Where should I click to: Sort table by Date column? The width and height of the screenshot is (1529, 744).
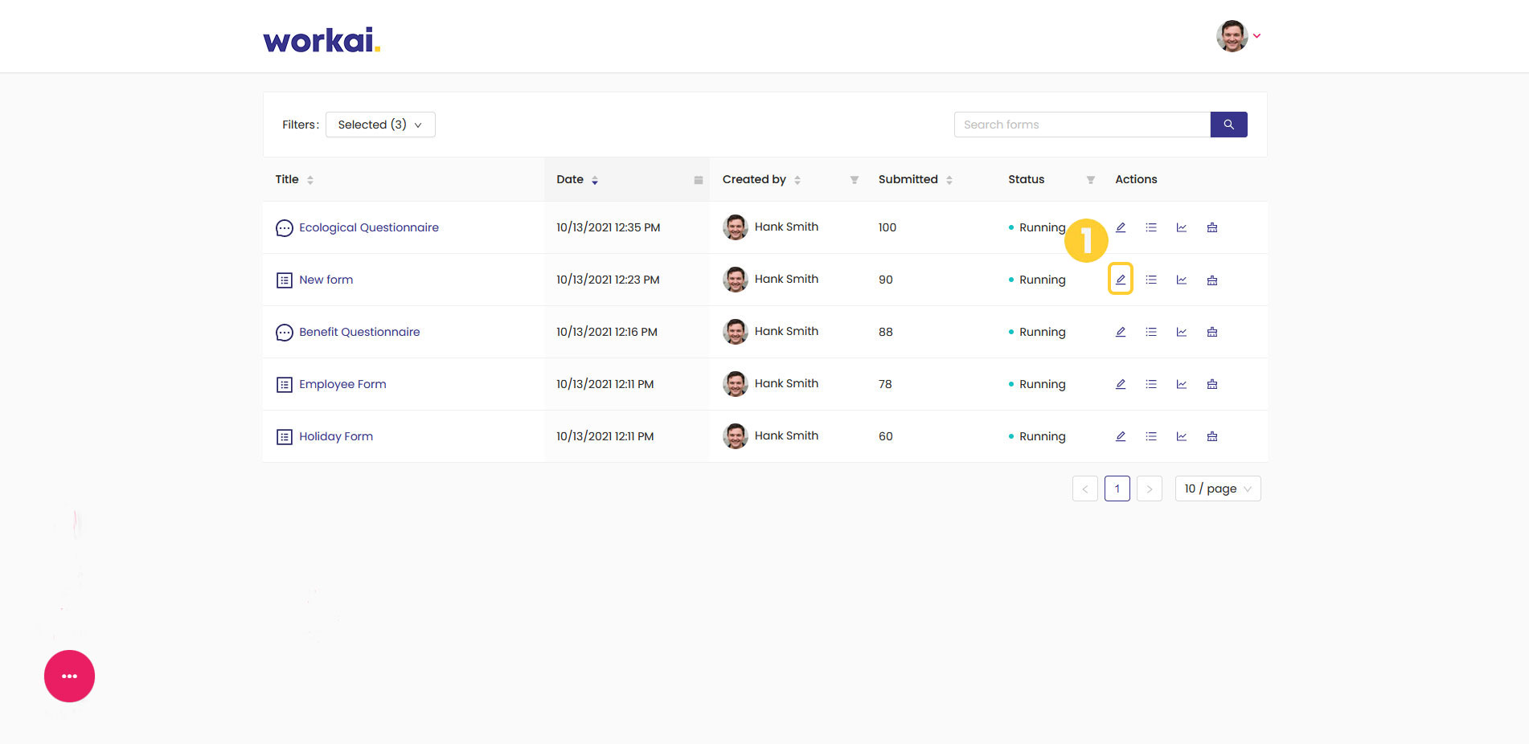[x=595, y=180]
